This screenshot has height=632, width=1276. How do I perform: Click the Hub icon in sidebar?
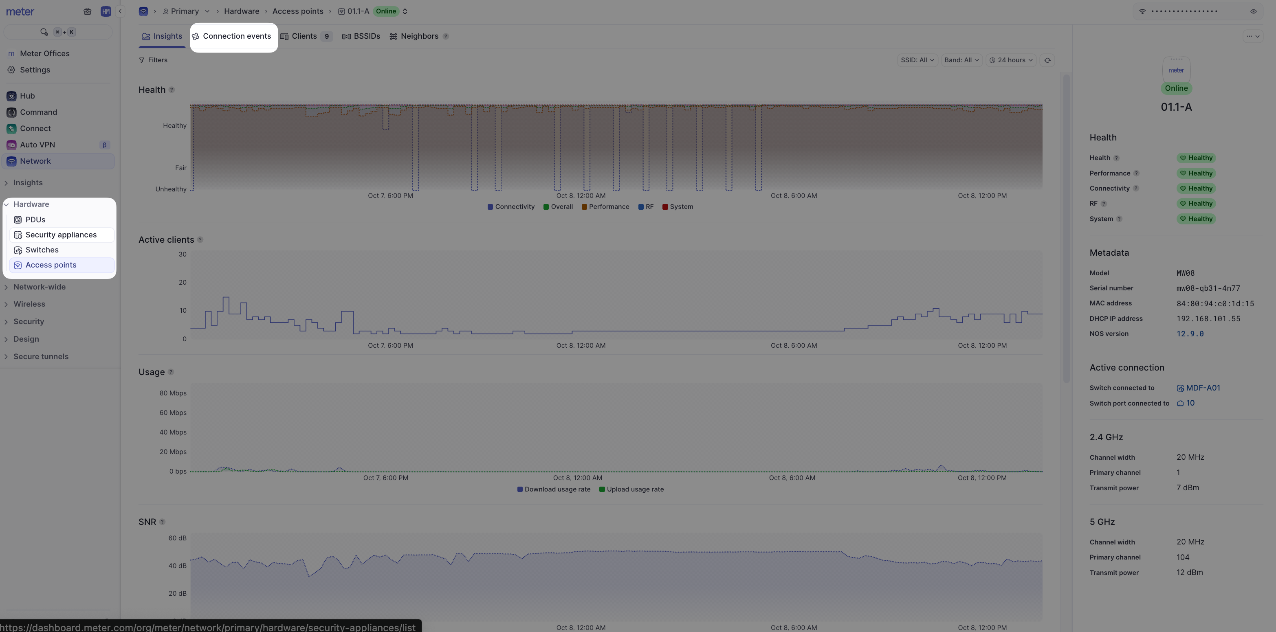click(x=11, y=96)
